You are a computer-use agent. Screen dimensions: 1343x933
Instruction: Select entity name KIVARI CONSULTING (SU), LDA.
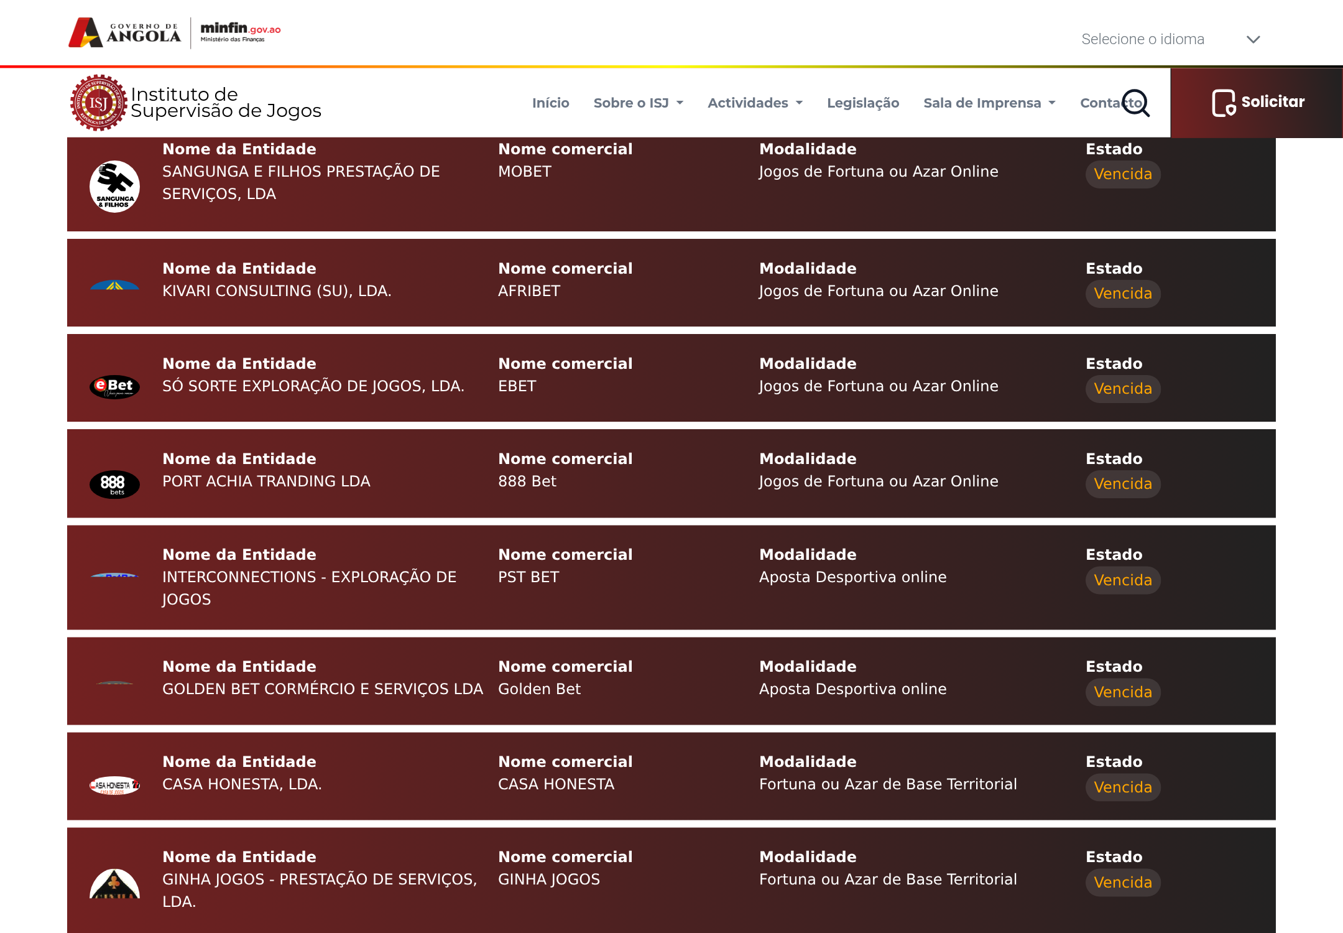point(277,291)
